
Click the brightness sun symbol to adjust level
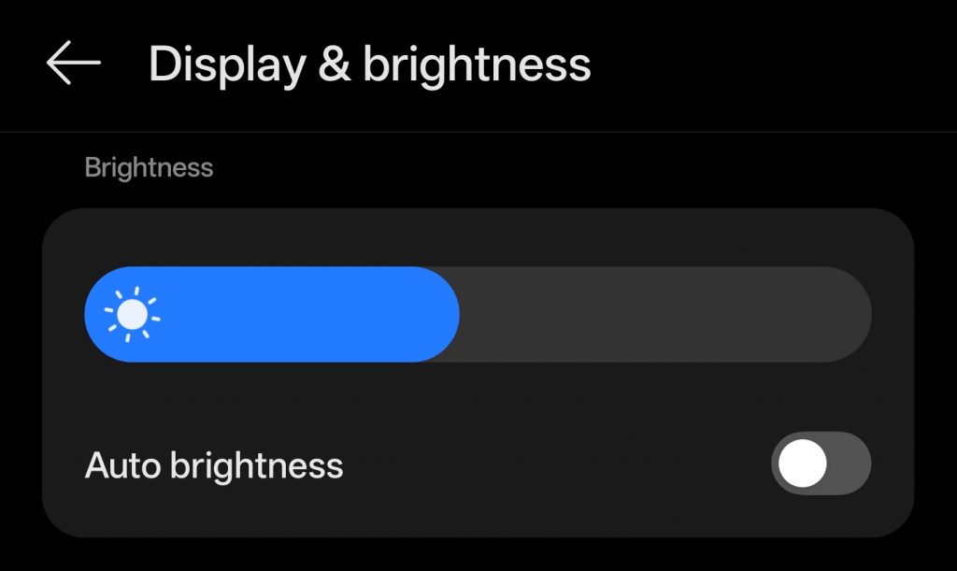point(134,315)
